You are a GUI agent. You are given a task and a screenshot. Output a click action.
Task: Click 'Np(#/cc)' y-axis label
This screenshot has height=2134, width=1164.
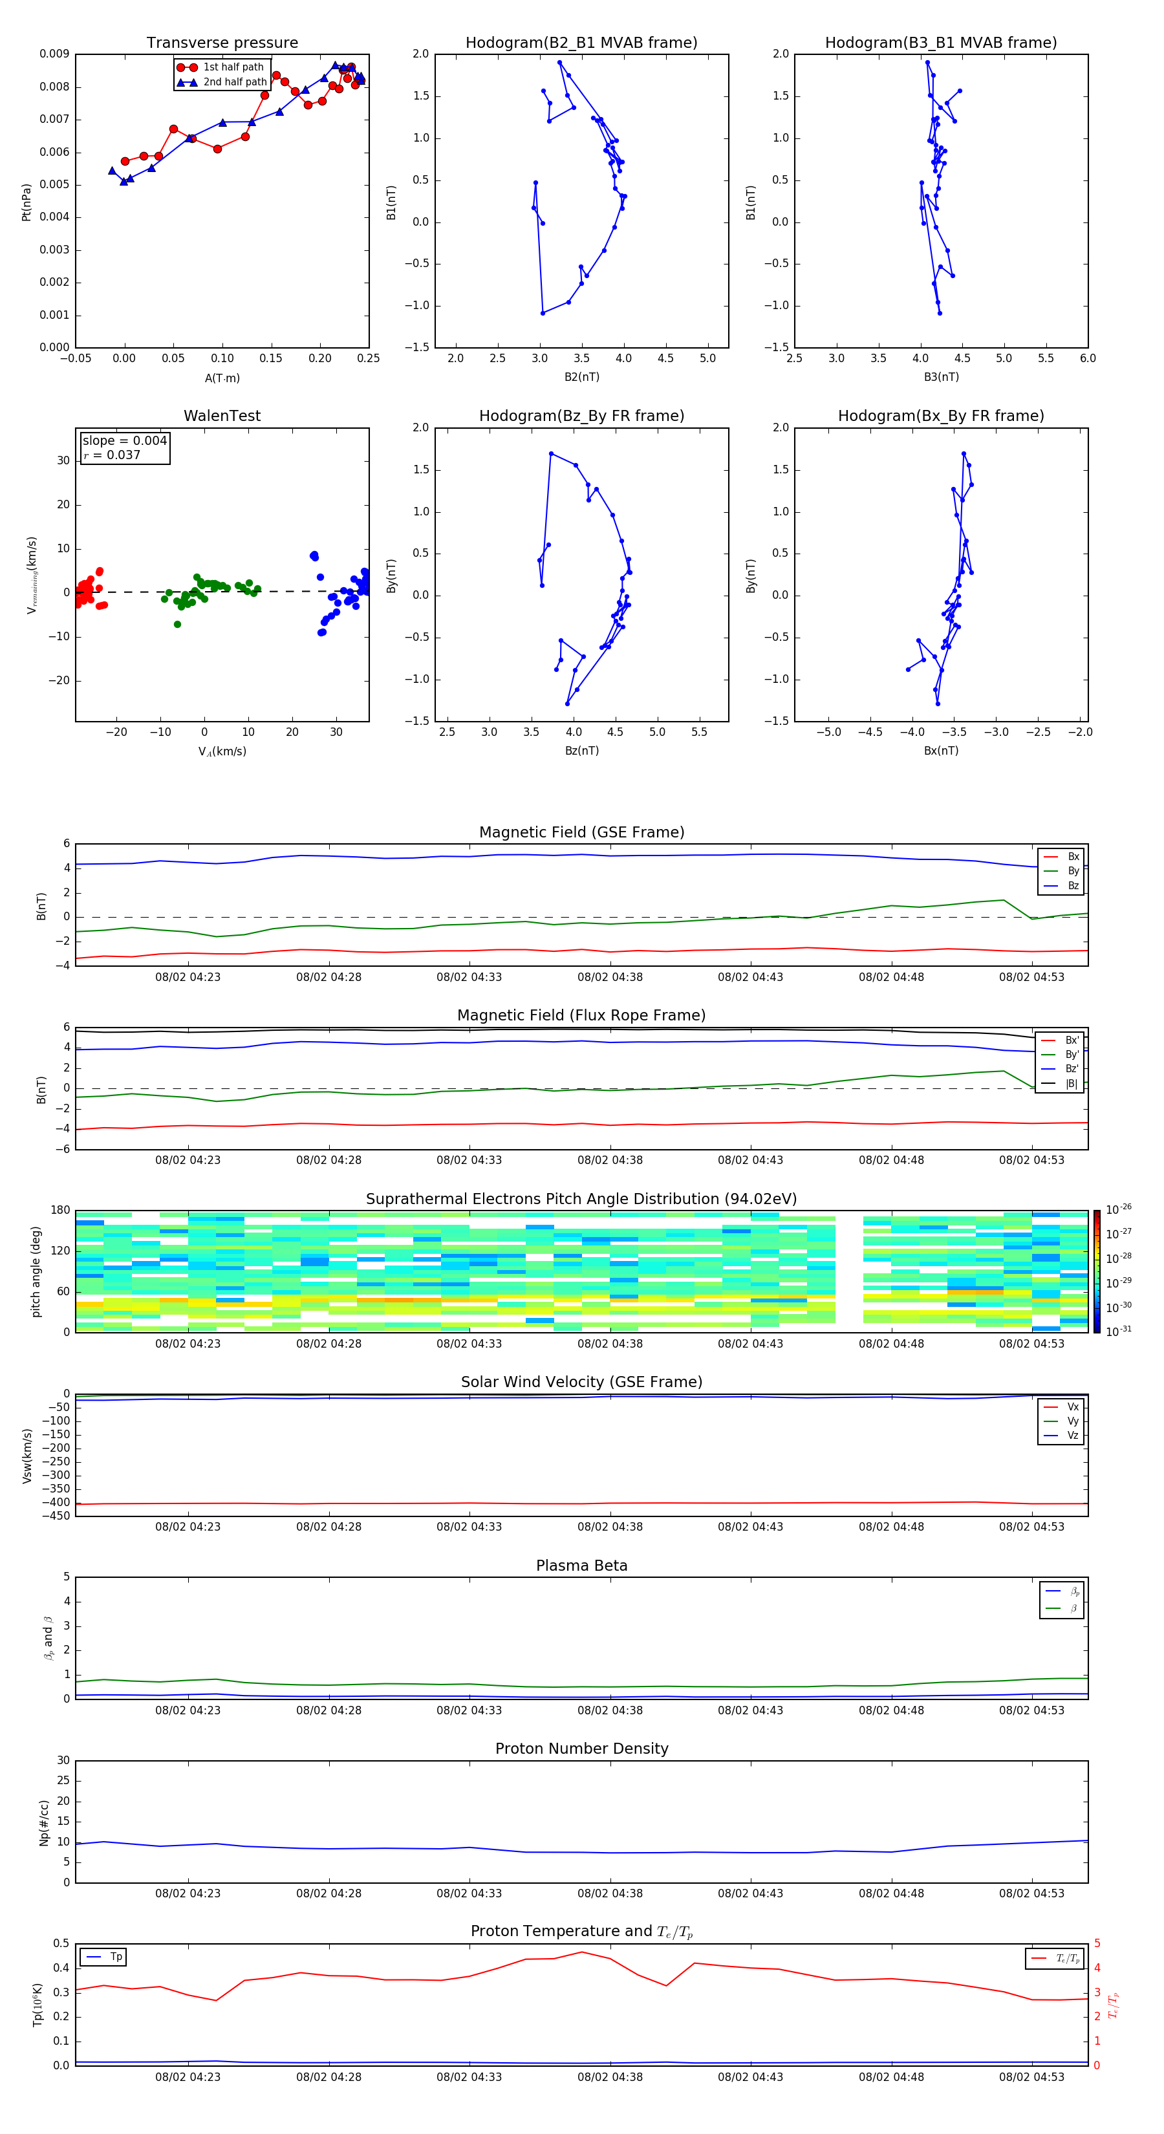click(44, 1822)
